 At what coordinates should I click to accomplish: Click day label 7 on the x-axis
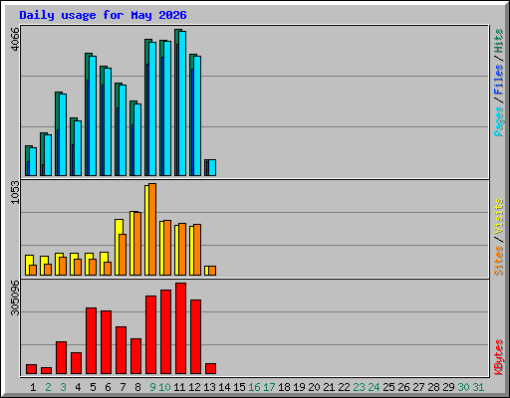(123, 387)
